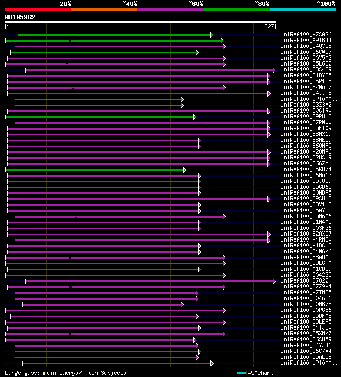Image resolution: width=341 pixels, height=377 pixels.
Task: Select label UniRef100_B6SH59
Action: (x=306, y=339)
